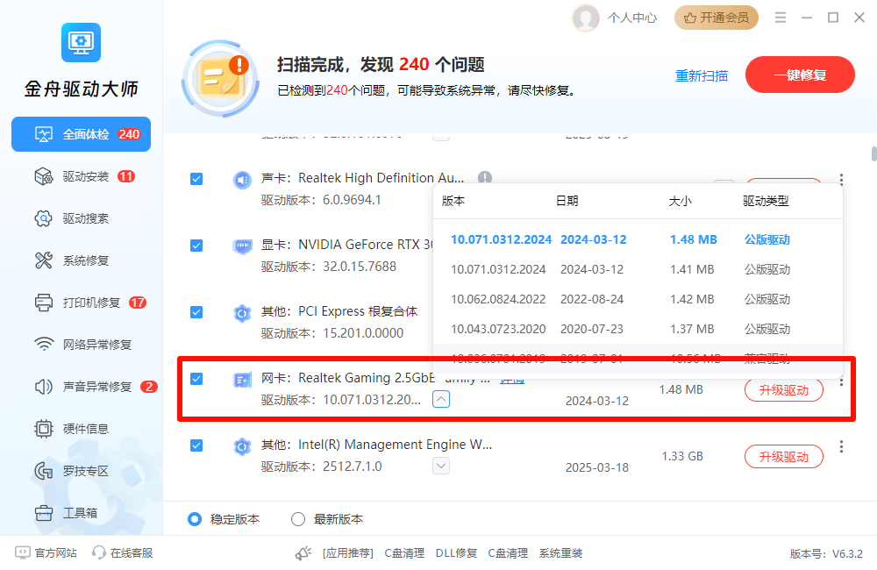Click 升级驱动 for Realtek Gaming network card
This screenshot has width=877, height=570.
(x=783, y=390)
